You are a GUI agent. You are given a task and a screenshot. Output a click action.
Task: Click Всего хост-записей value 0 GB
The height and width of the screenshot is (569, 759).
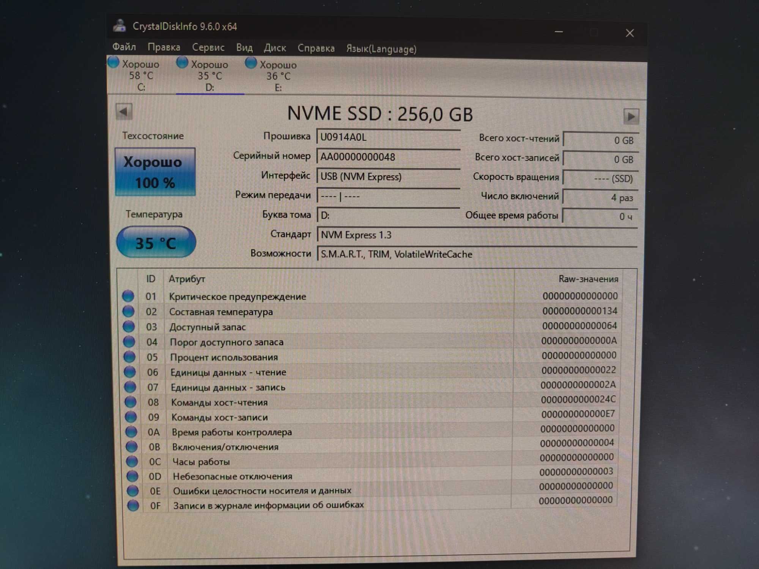pos(600,159)
